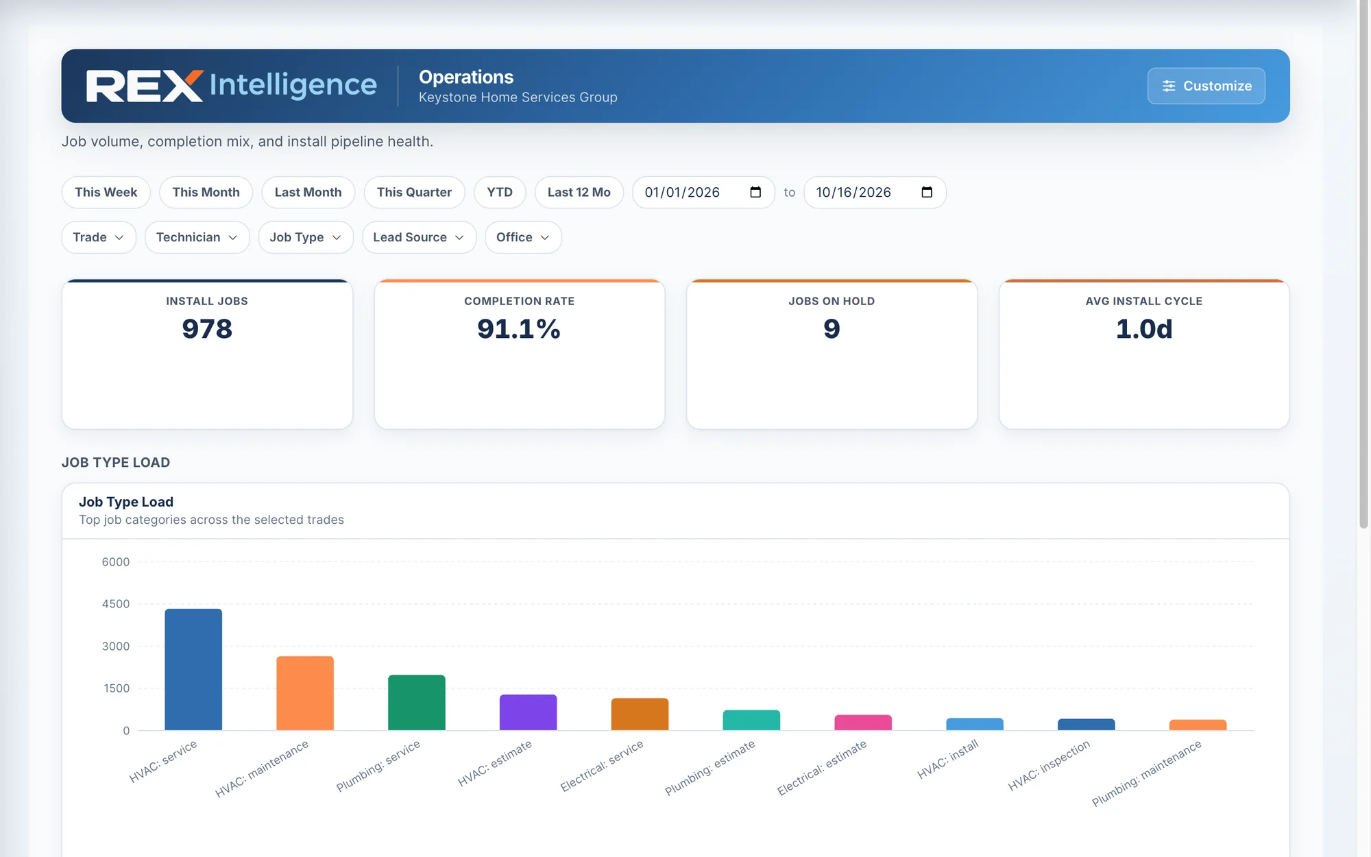Expand the Office filter dropdown
Screen dimensions: 1371x857
(523, 237)
